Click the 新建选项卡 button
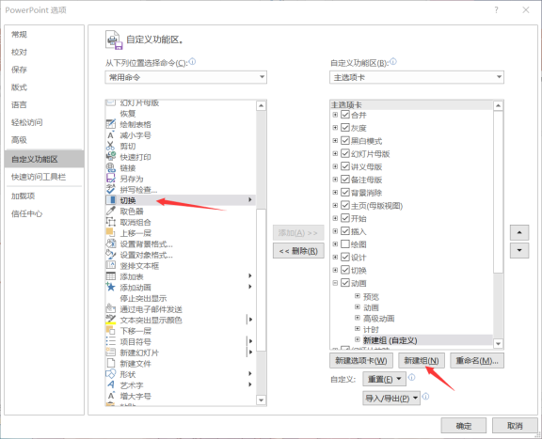This screenshot has height=439, width=542. point(361,361)
